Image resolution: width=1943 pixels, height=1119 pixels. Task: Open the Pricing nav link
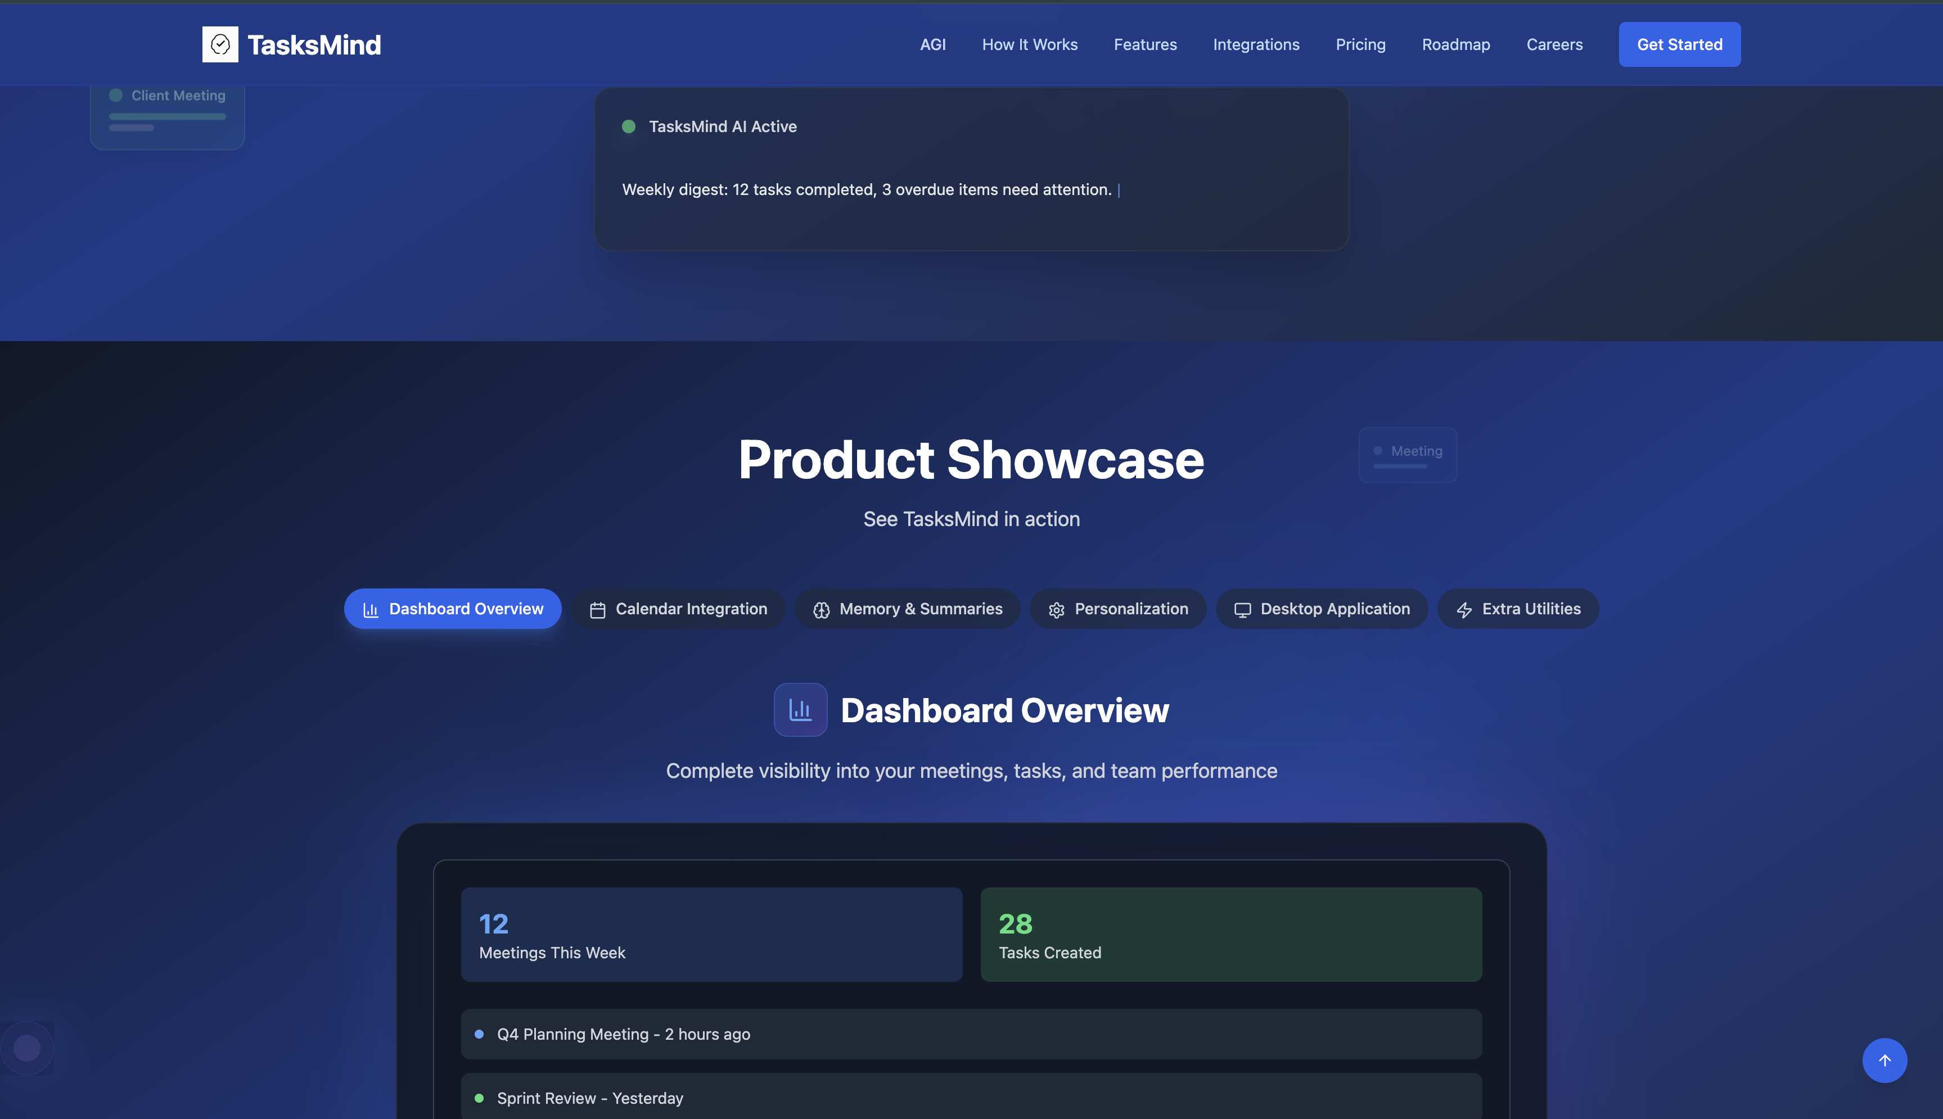pos(1360,44)
